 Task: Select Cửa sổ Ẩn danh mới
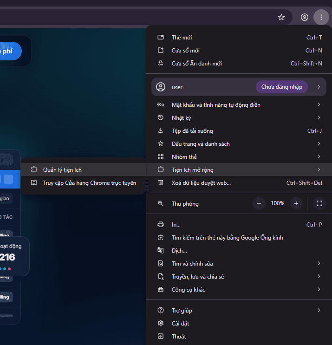coord(239,63)
